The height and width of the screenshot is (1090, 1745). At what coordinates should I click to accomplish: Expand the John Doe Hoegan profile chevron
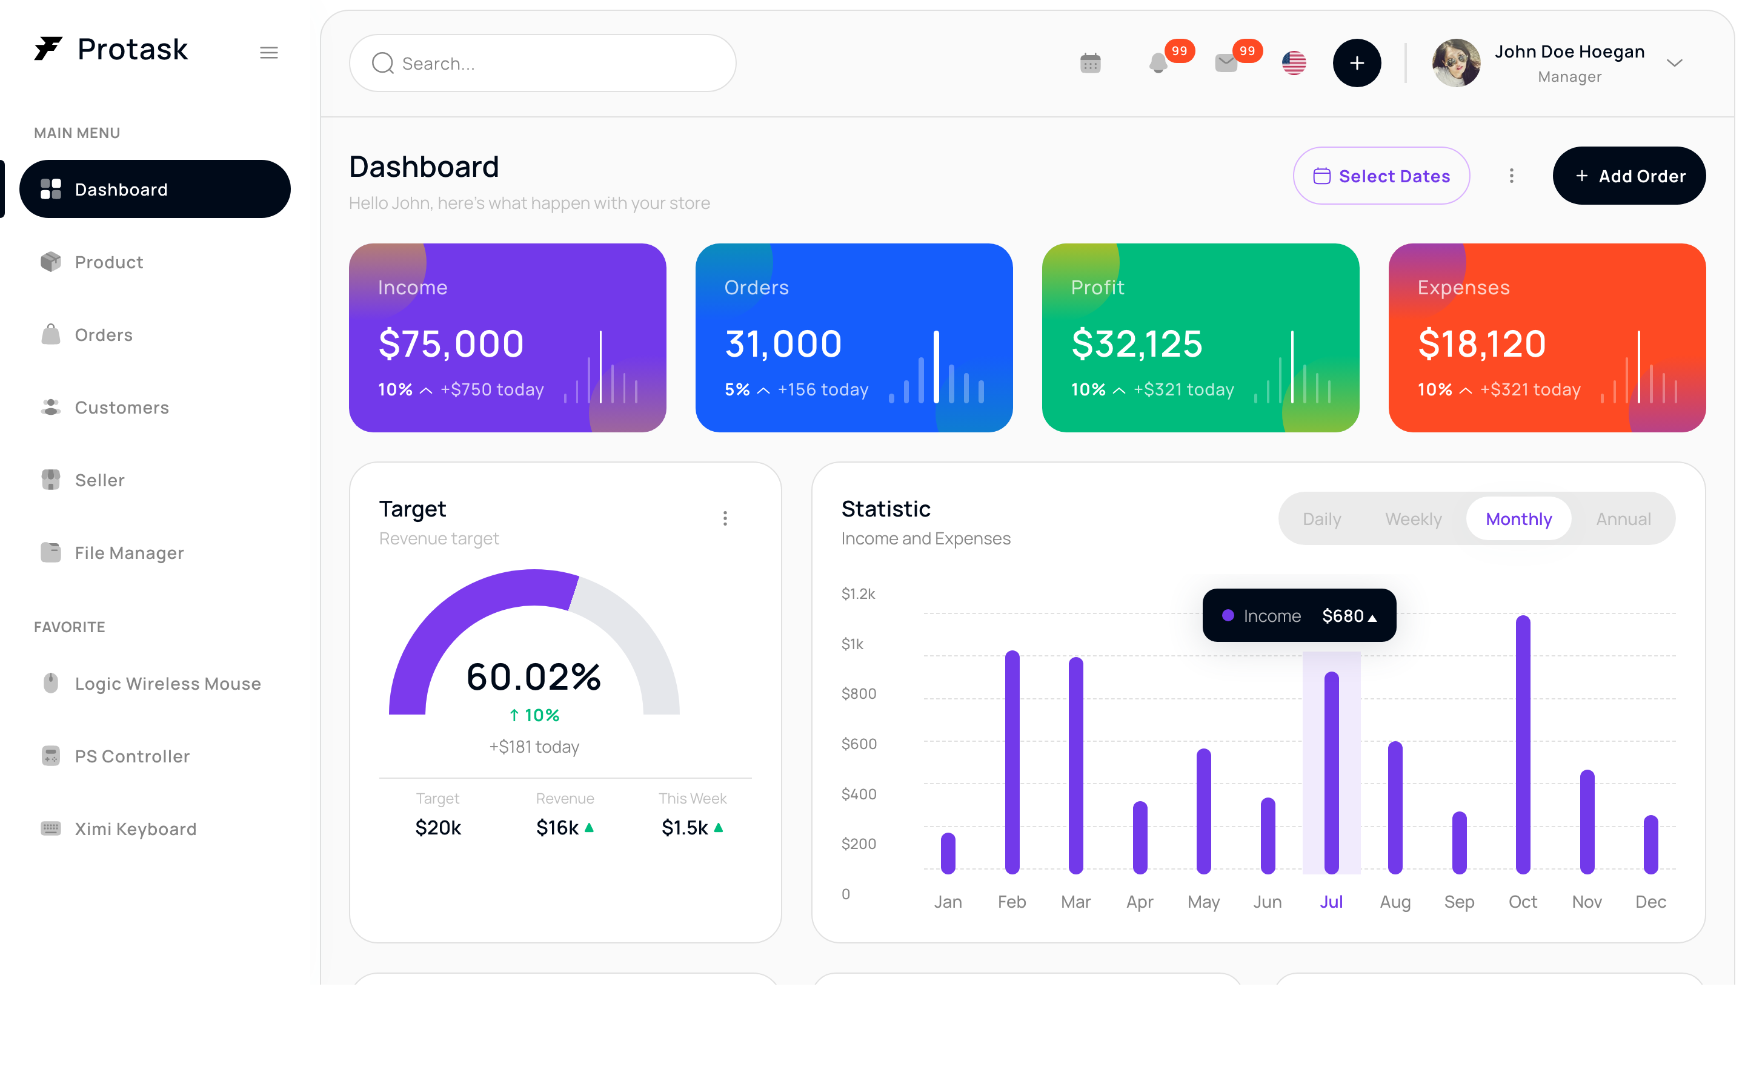(x=1674, y=64)
